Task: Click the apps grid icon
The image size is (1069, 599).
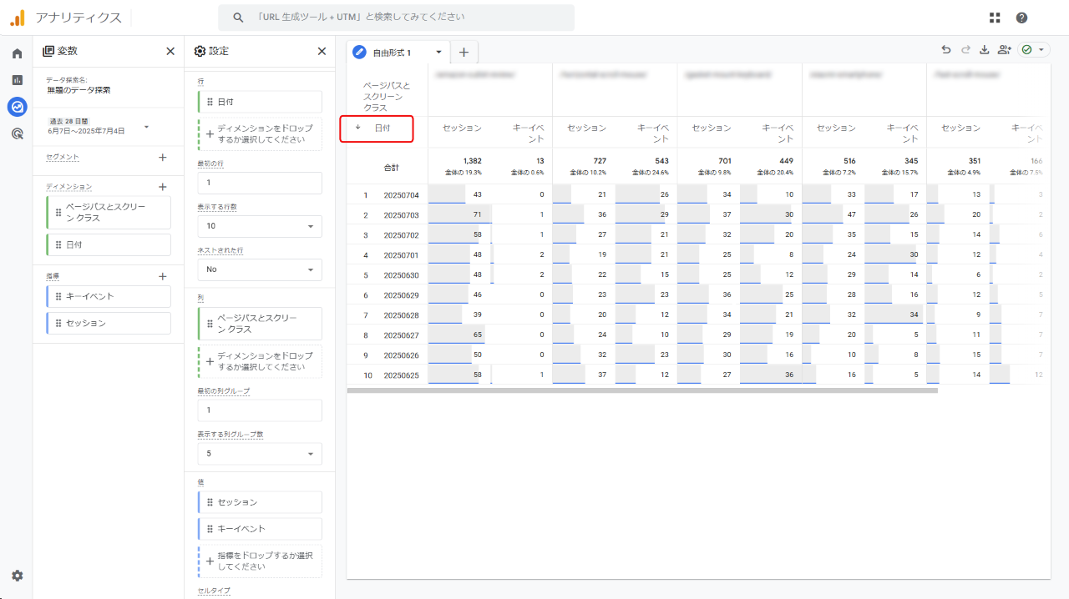Action: pyautogui.click(x=995, y=18)
